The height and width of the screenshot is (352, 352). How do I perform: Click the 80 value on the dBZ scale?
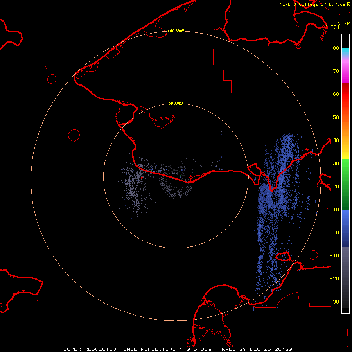(x=336, y=48)
